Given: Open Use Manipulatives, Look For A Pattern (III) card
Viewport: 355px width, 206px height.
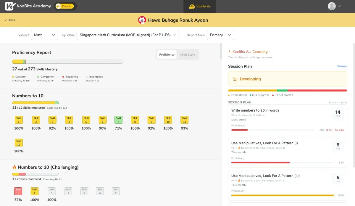Looking at the screenshot, I should tap(288, 185).
